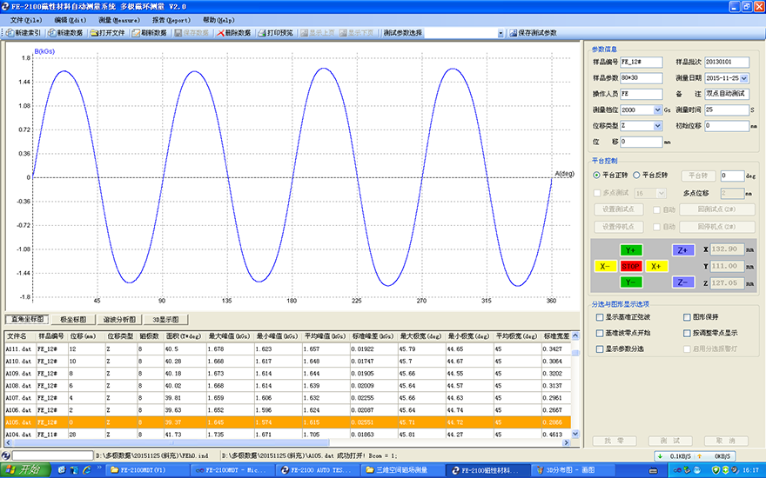This screenshot has width=766, height=478.
Task: Switch to 谐波分析图 tab
Action: click(x=120, y=320)
